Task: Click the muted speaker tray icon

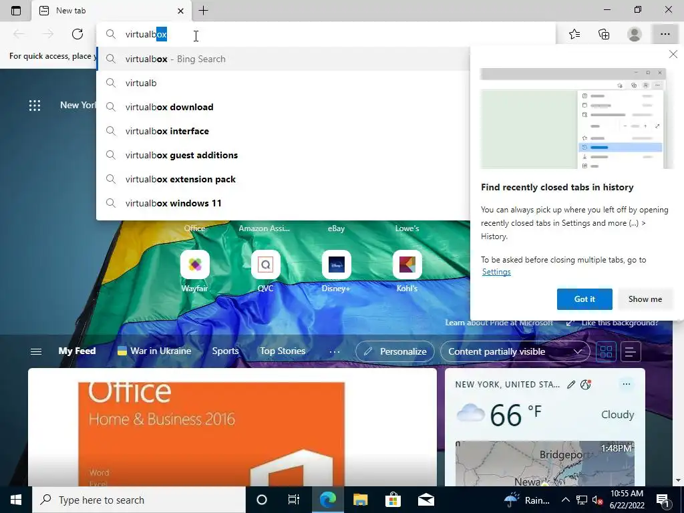Action: click(597, 500)
